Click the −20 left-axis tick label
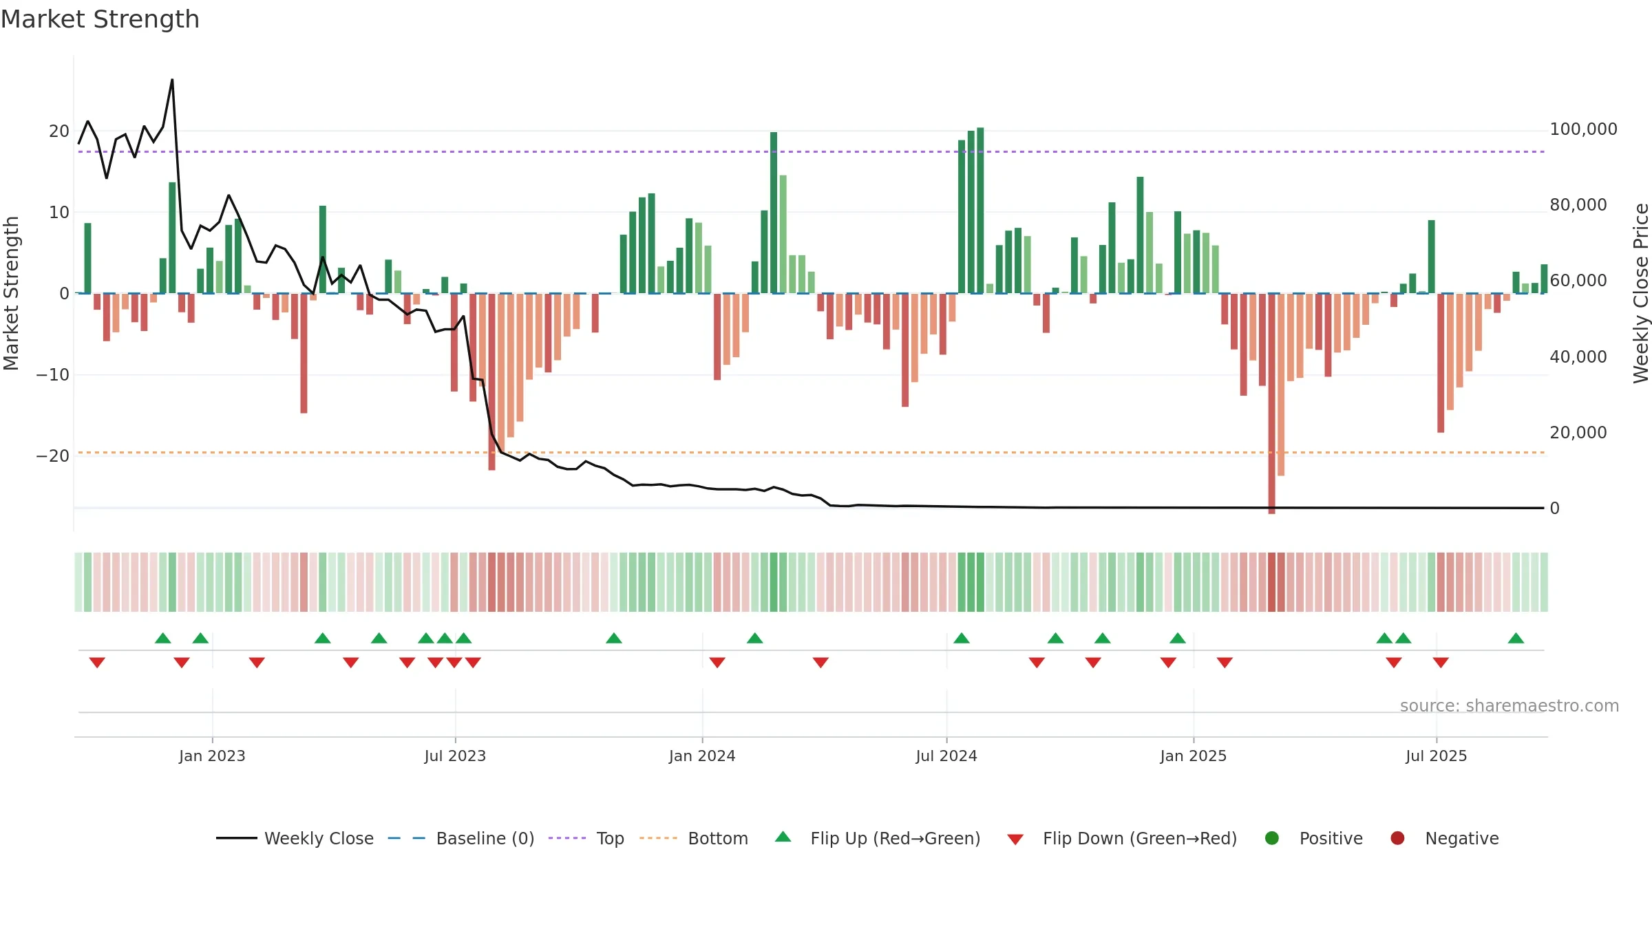 pyautogui.click(x=53, y=456)
